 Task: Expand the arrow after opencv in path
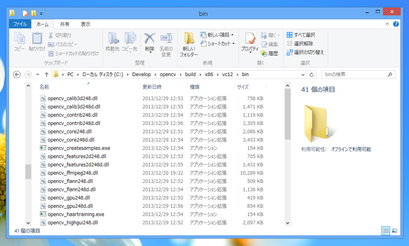[181, 74]
